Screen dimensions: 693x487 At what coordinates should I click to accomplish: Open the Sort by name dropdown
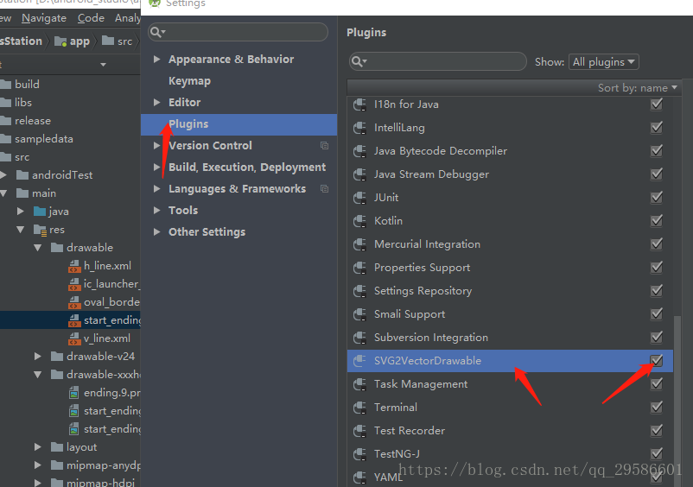point(638,88)
